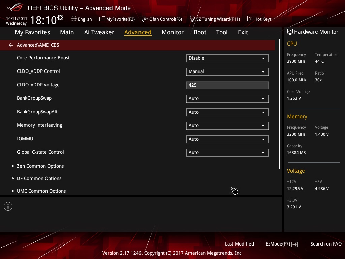Screen dimensions: 345x259
Task: Open Core Performance Boost dropdown
Action: click(227, 58)
